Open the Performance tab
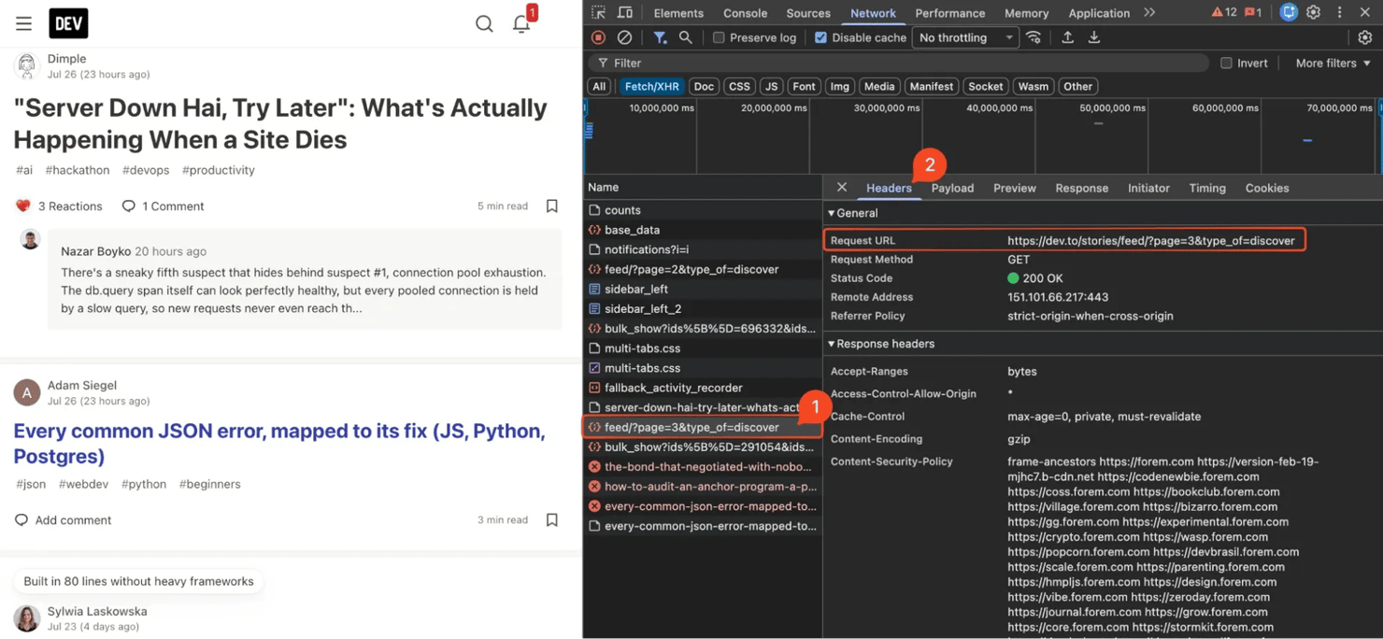The image size is (1383, 639). (x=949, y=13)
